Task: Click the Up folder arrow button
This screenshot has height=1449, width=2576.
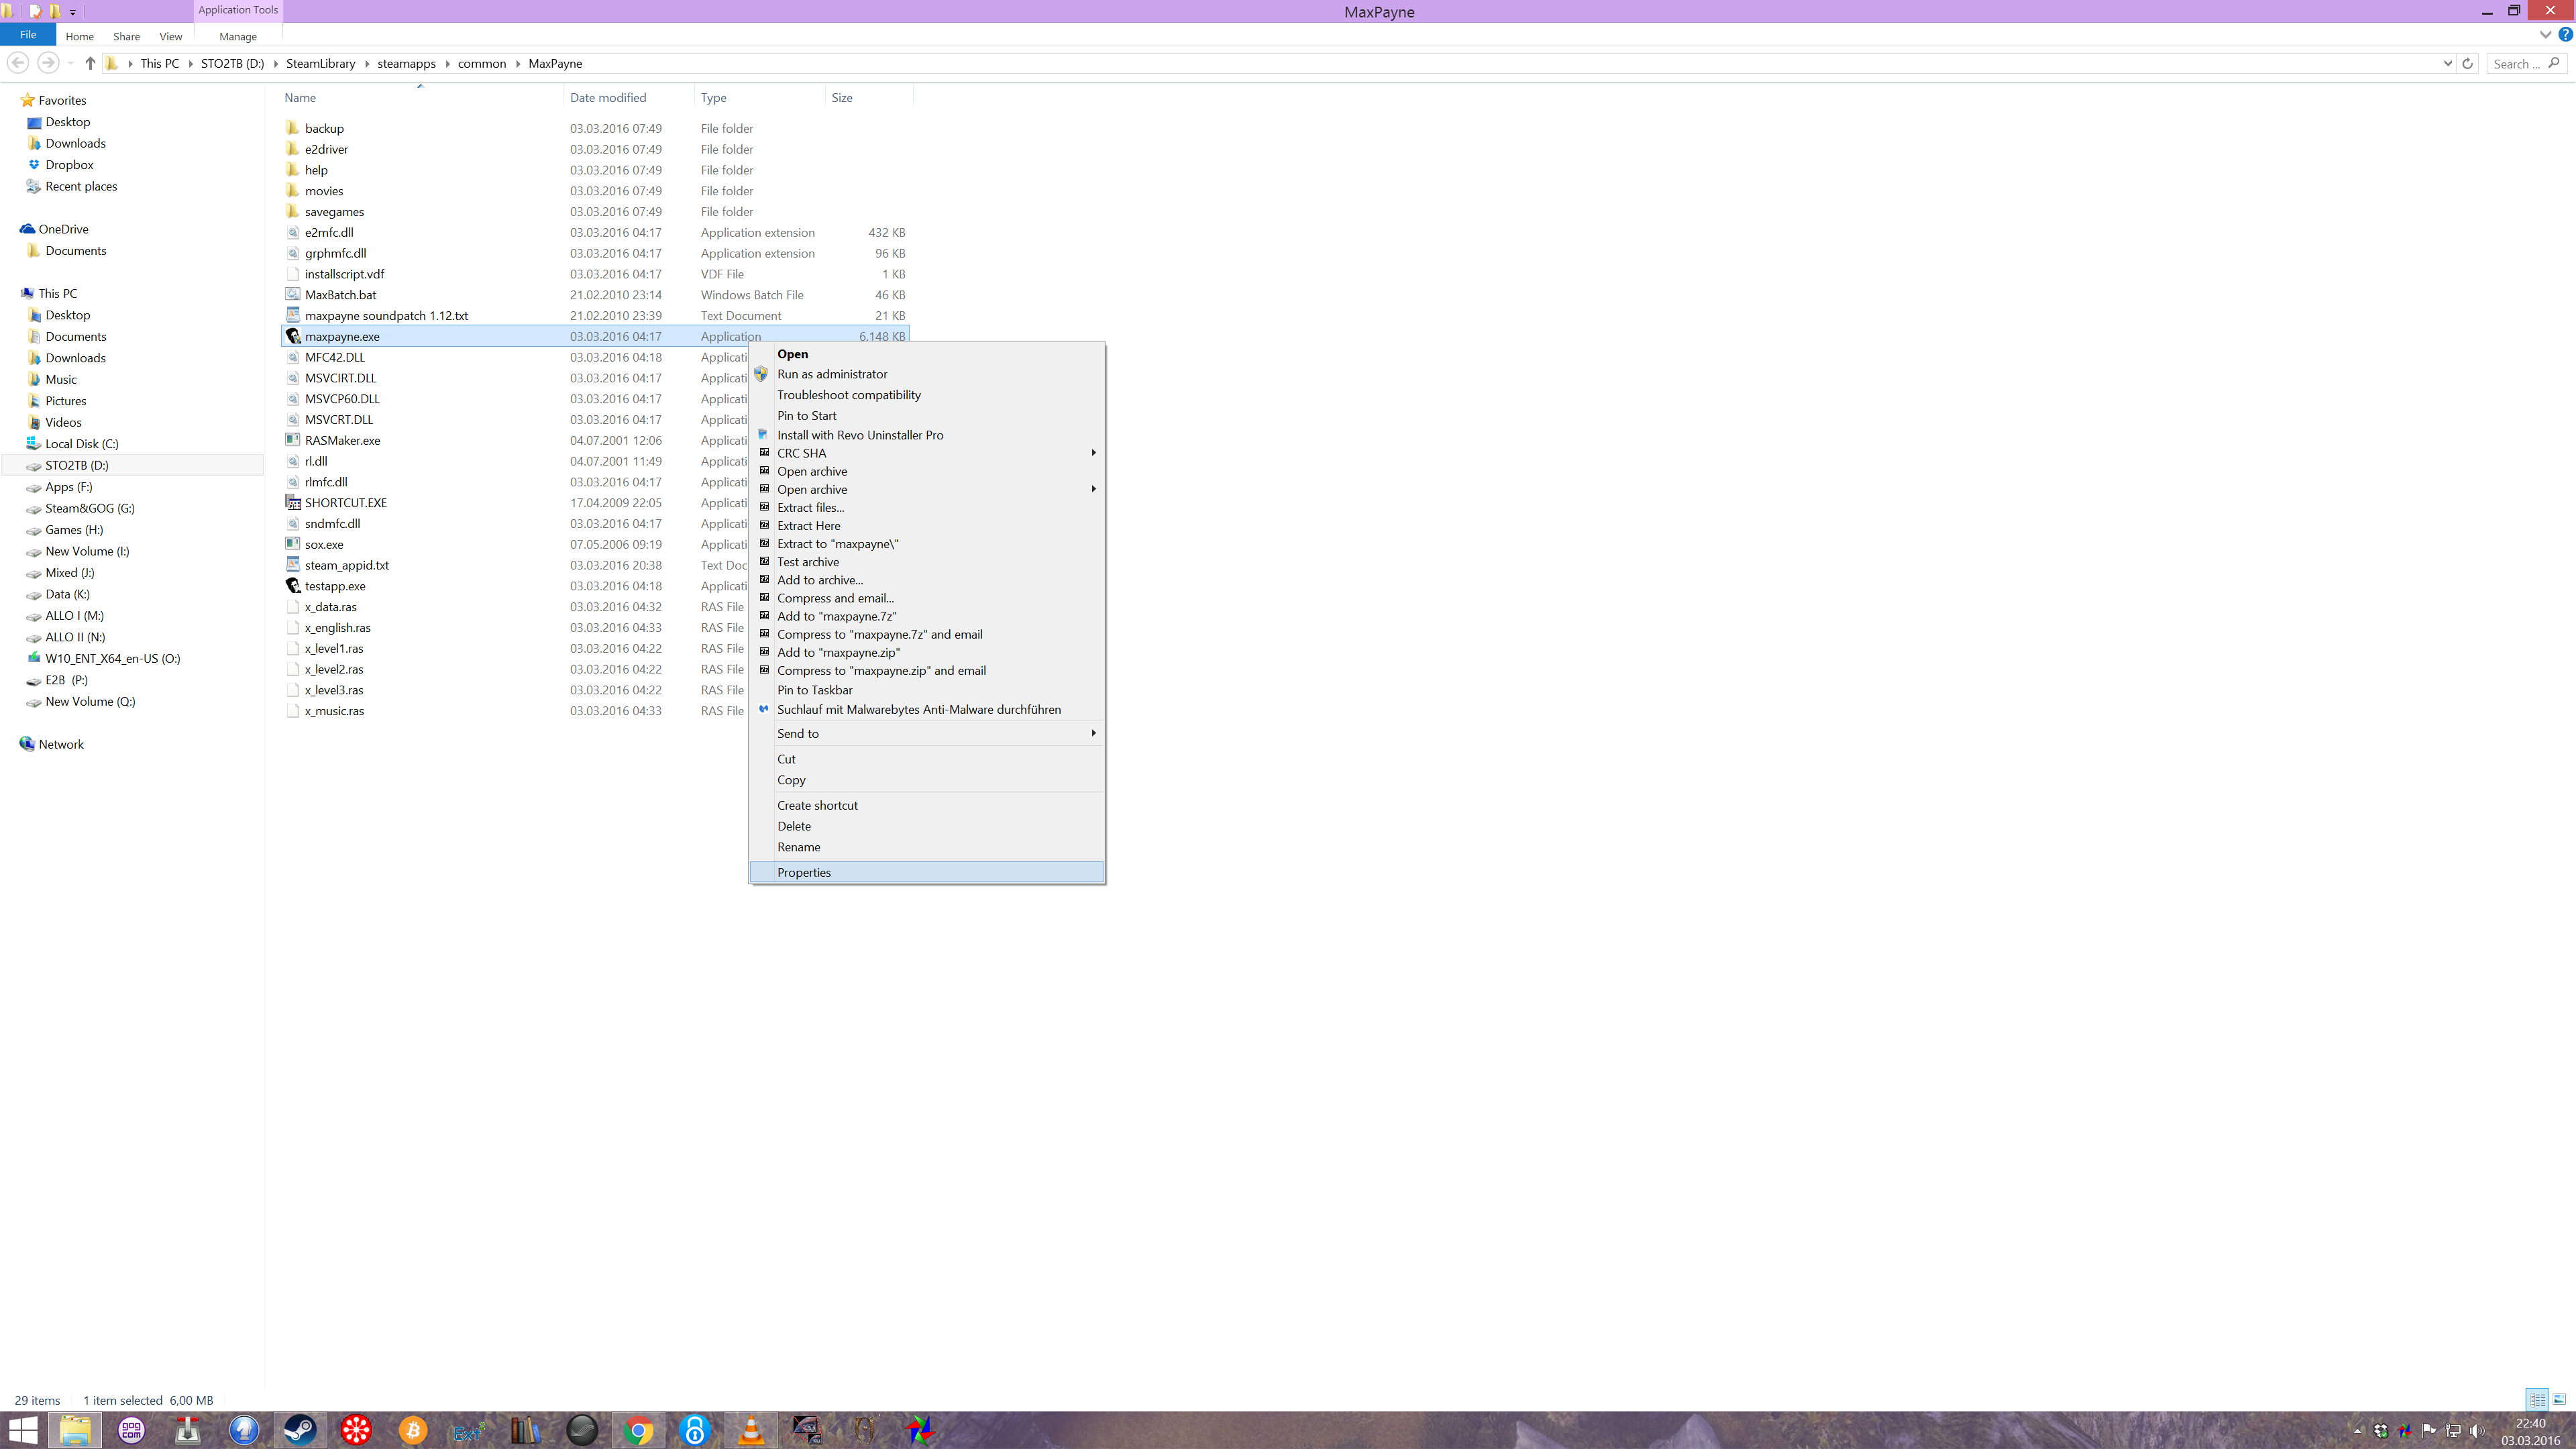Action: tap(90, 63)
